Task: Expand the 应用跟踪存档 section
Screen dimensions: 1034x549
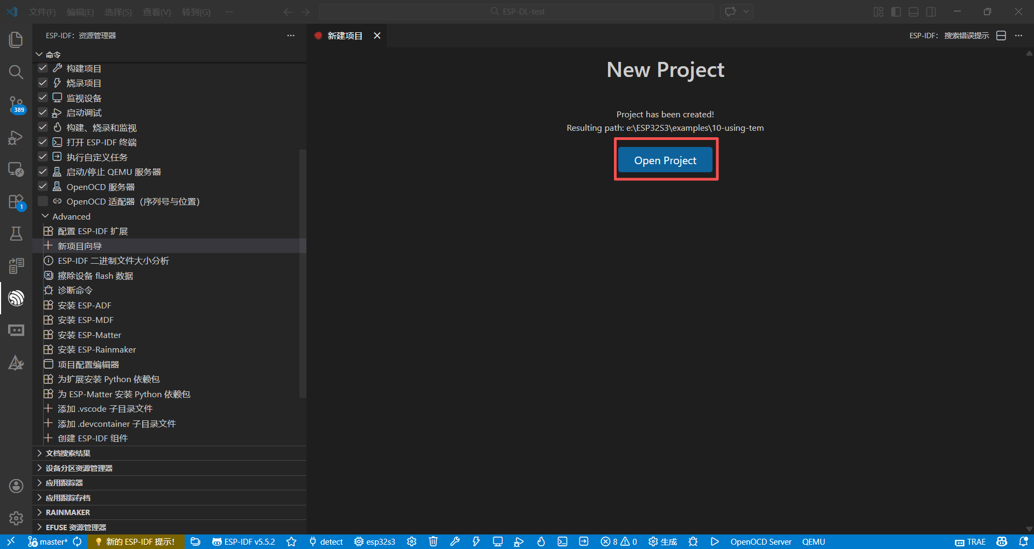Action: coord(170,498)
